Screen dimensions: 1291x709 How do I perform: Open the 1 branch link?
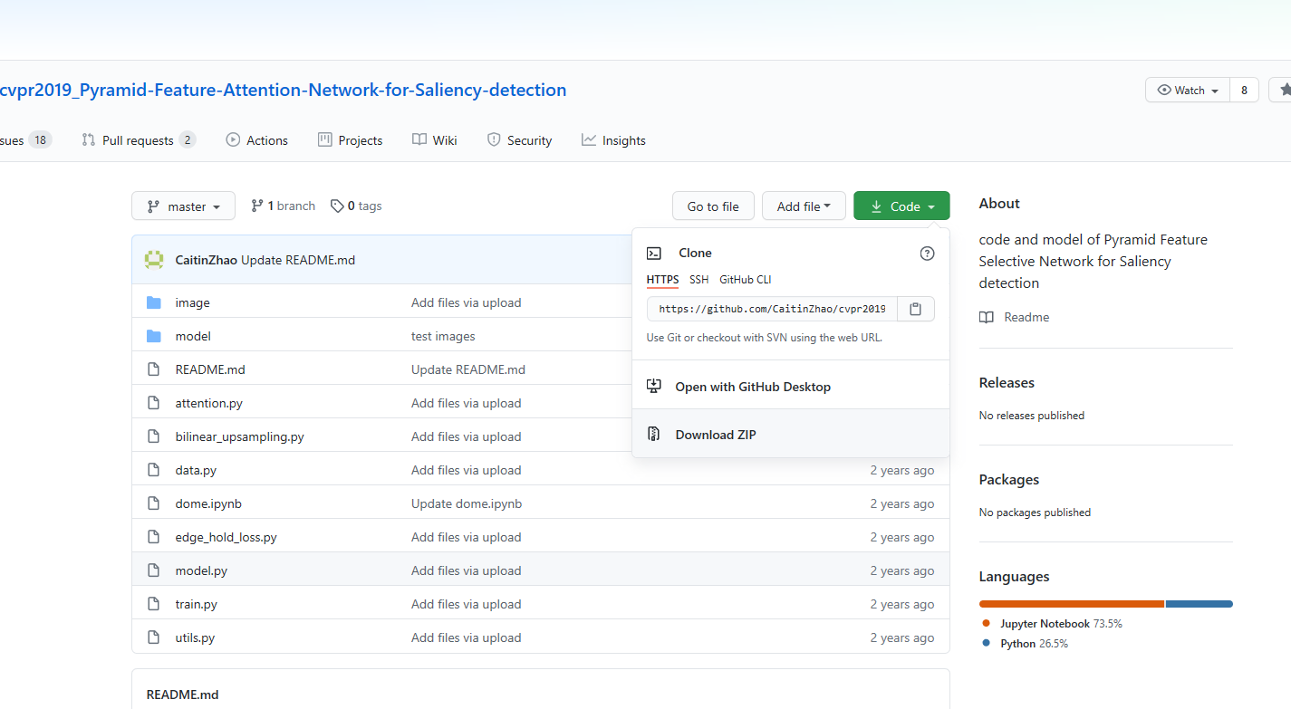283,206
